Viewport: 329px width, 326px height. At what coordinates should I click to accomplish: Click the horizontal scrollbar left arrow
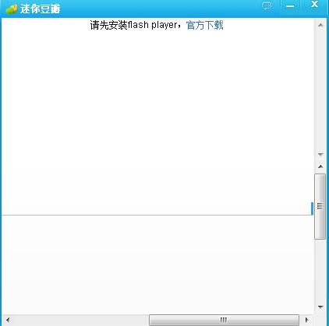[8, 321]
